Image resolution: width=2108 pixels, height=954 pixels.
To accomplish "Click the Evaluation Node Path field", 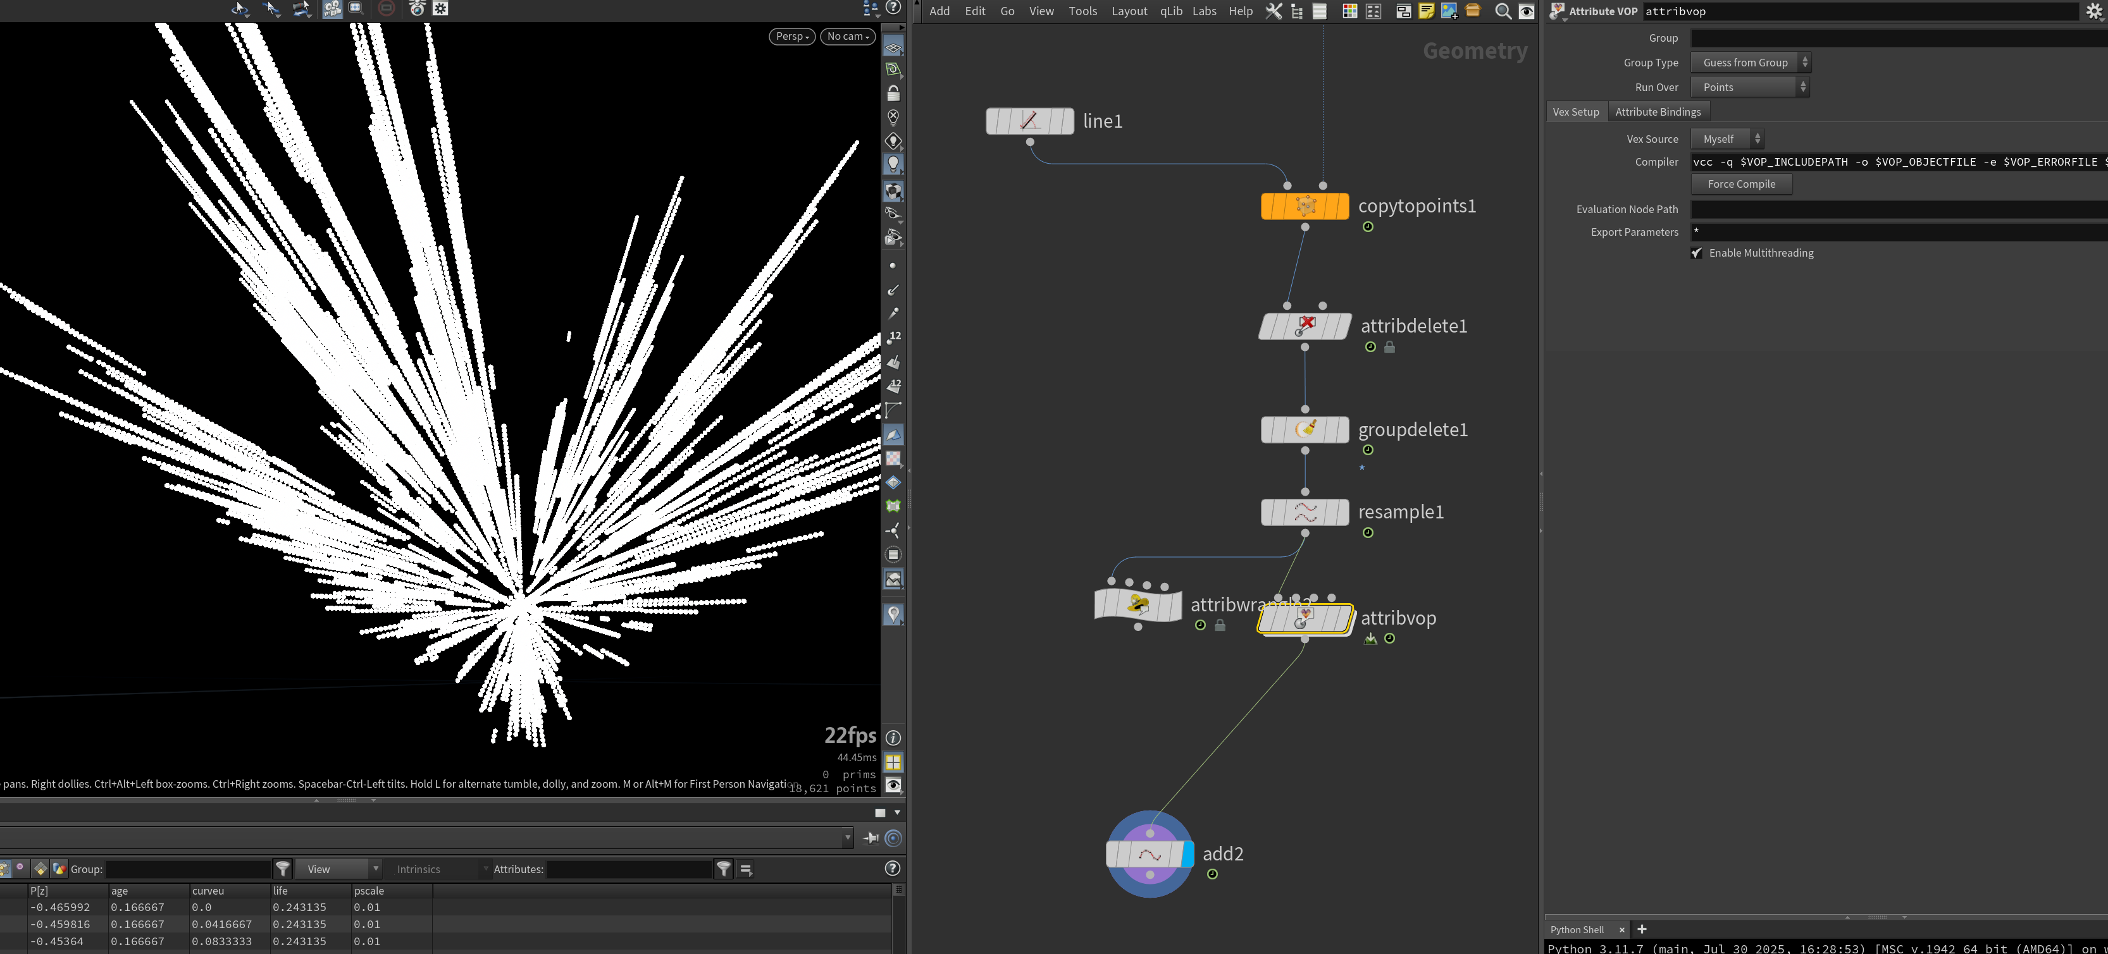I will click(x=1899, y=209).
